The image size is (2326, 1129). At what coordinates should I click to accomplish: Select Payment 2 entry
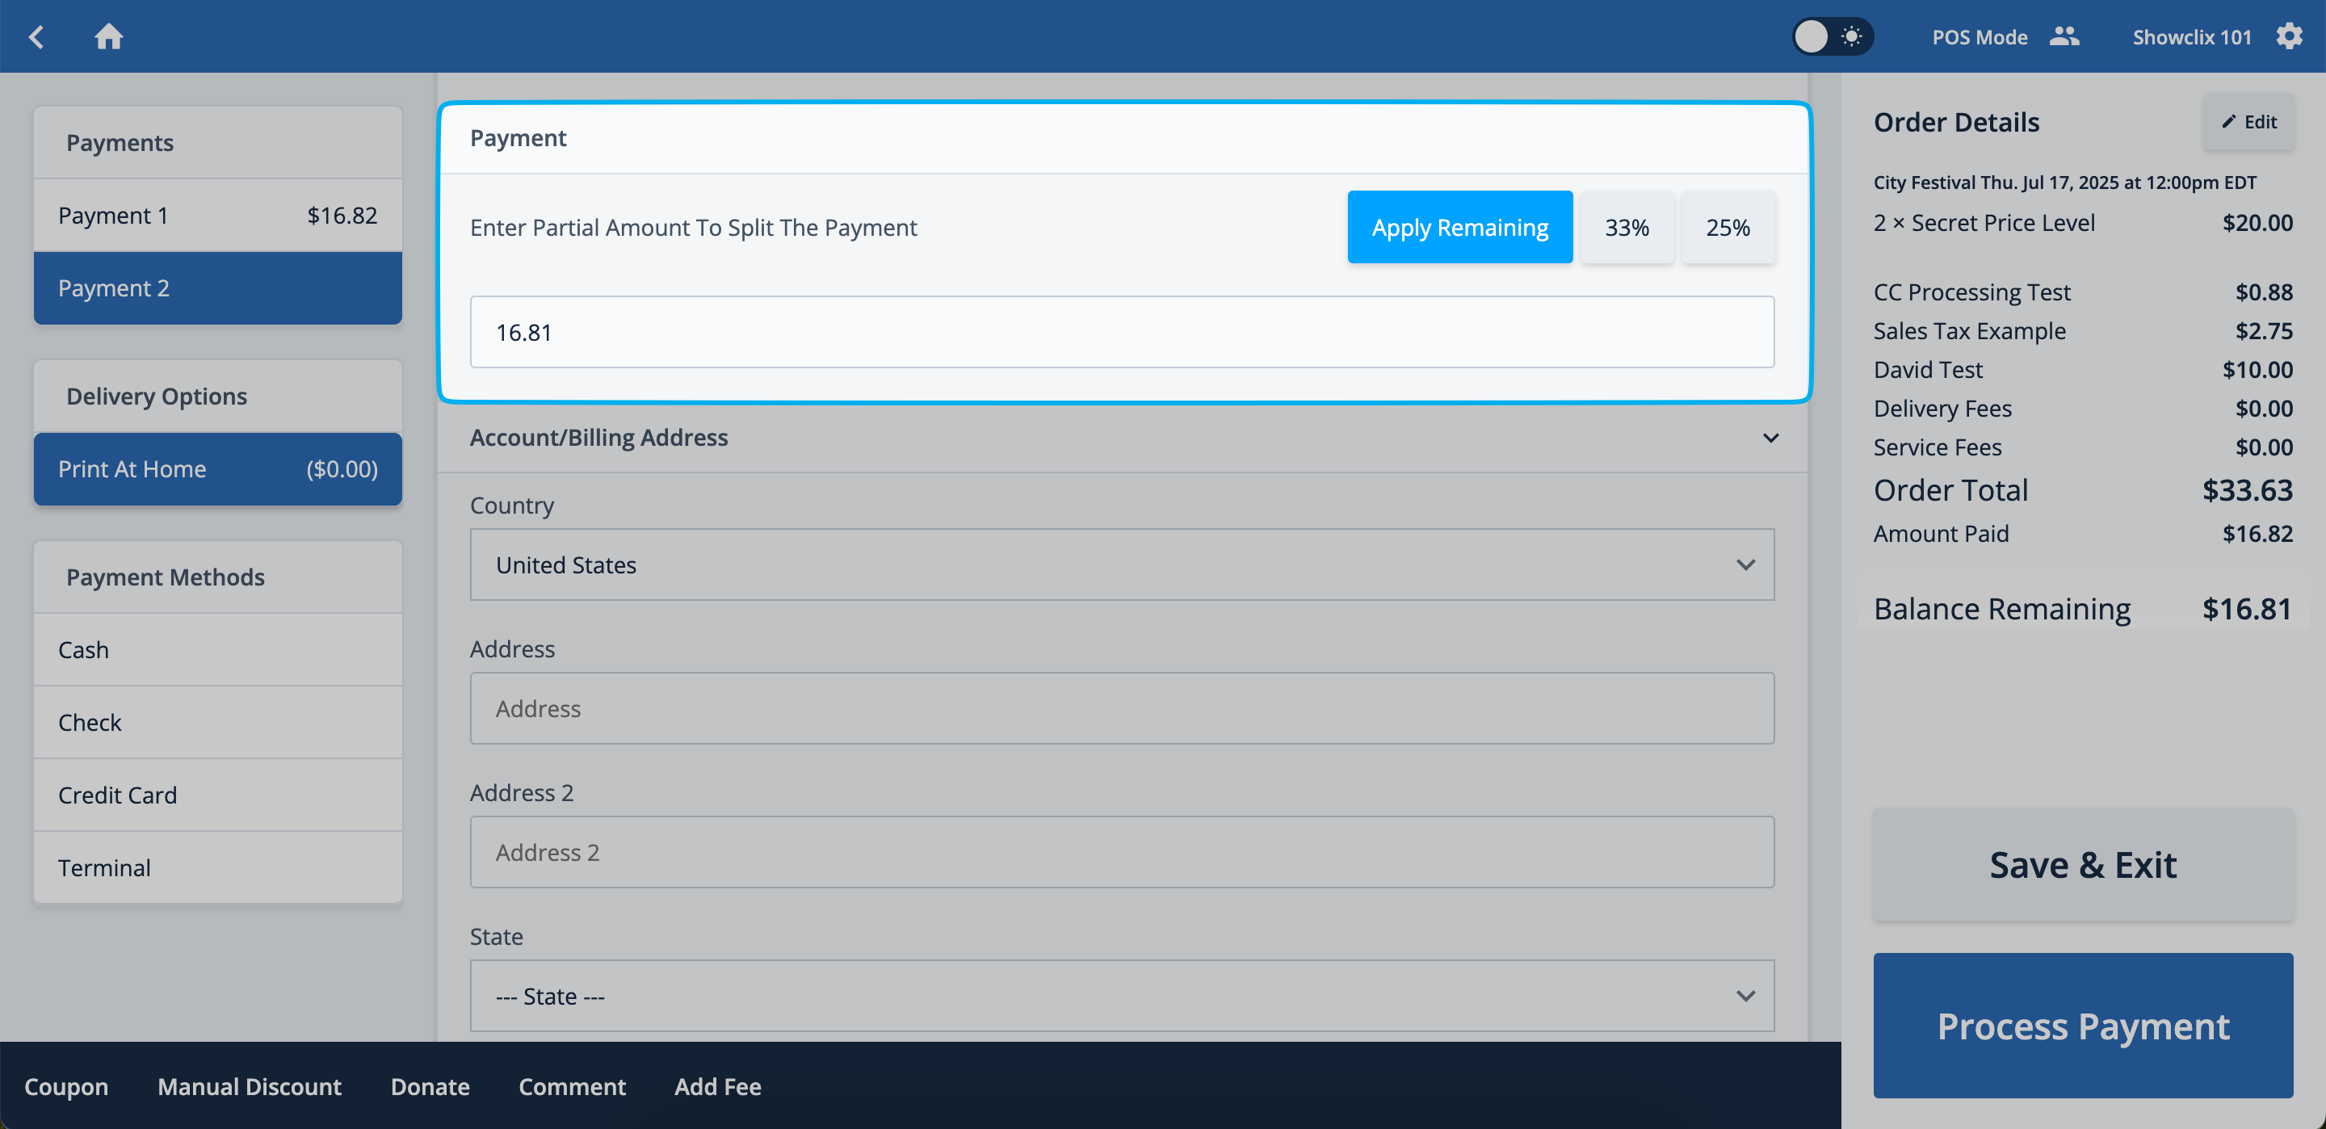(217, 288)
